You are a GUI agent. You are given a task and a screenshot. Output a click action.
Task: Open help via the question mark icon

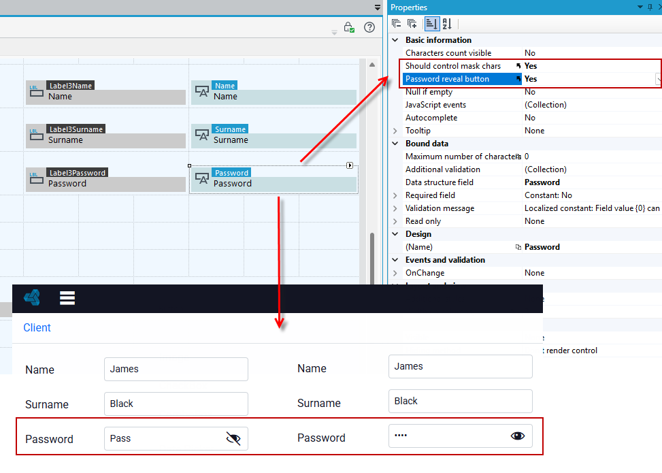click(369, 27)
